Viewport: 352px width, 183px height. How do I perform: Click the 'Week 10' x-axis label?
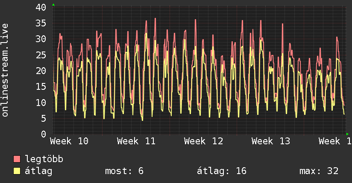69,141
